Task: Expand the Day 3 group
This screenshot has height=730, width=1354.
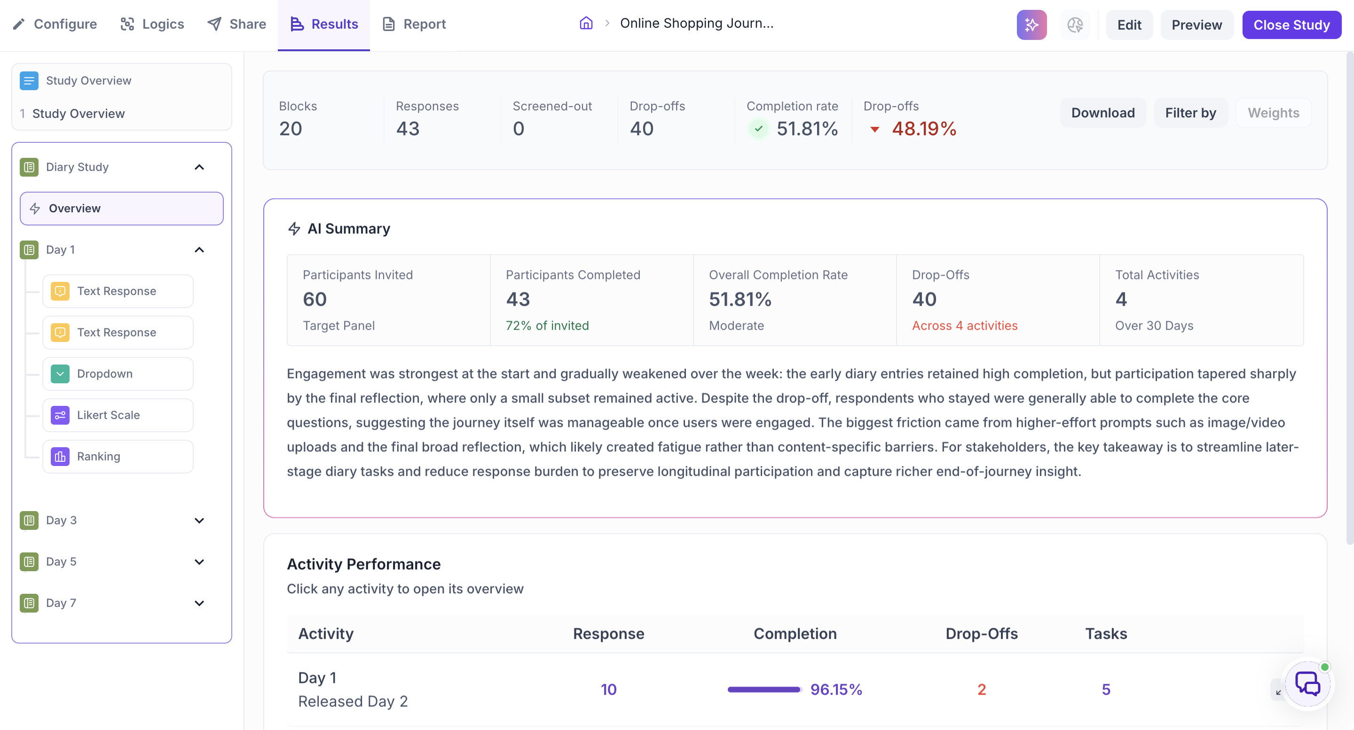Action: (199, 520)
